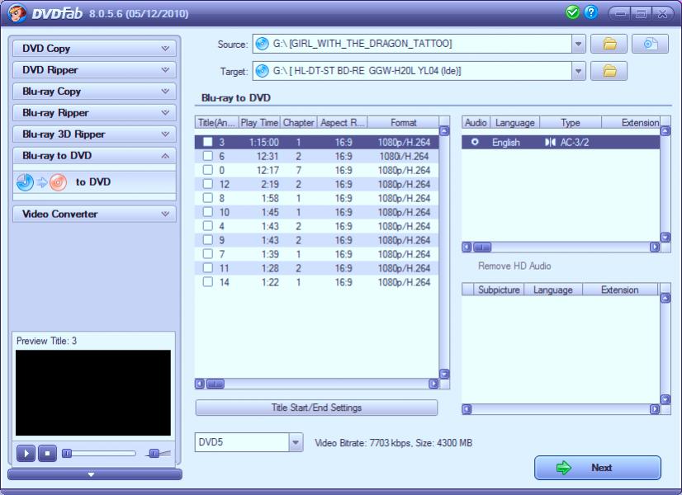This screenshot has width=682, height=495.
Task: Click Target disc icon in combo box
Action: coord(262,71)
